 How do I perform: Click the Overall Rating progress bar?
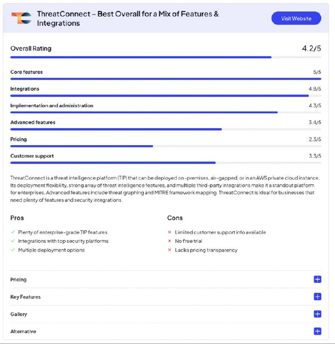pyautogui.click(x=165, y=57)
